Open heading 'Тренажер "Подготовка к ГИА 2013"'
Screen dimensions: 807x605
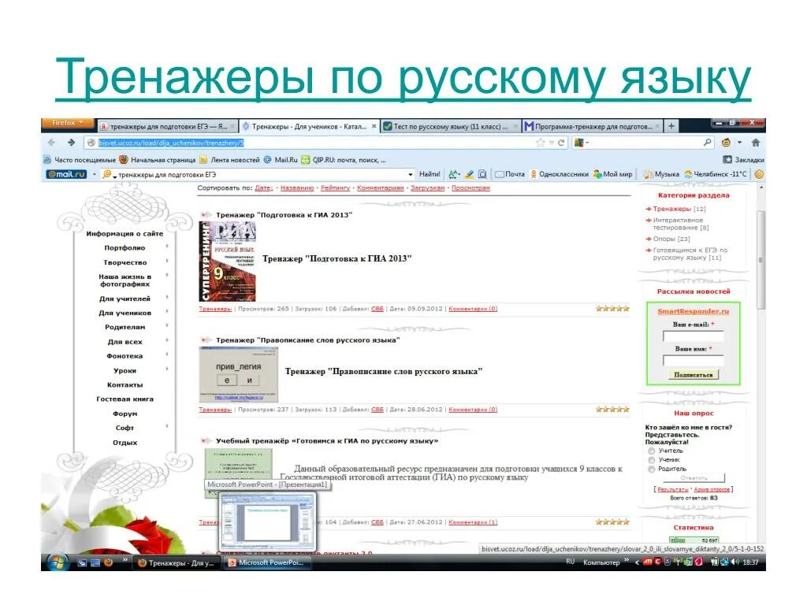tap(284, 215)
